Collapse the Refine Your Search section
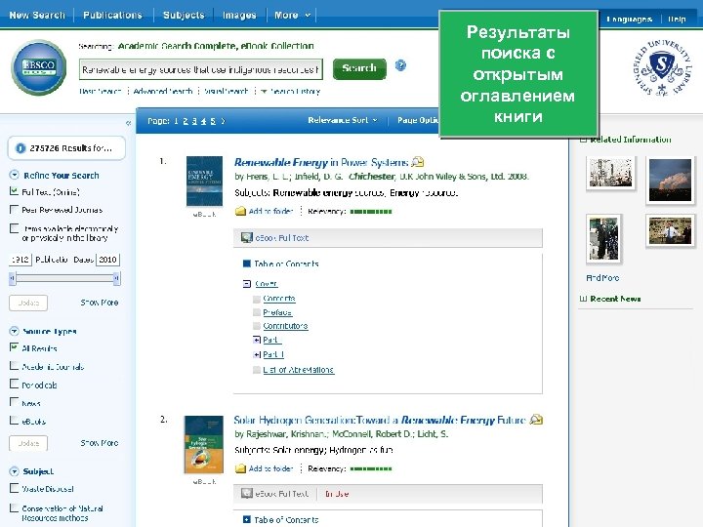Image resolution: width=703 pixels, height=527 pixels. (15, 175)
